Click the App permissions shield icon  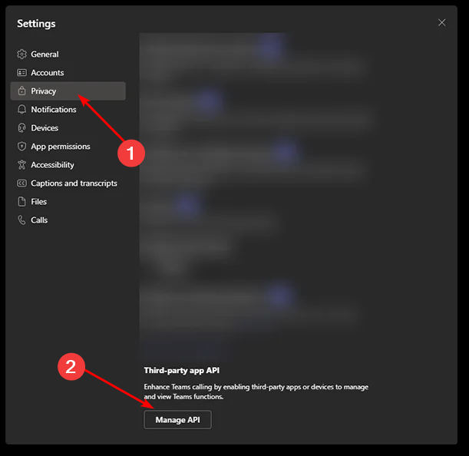pos(21,147)
